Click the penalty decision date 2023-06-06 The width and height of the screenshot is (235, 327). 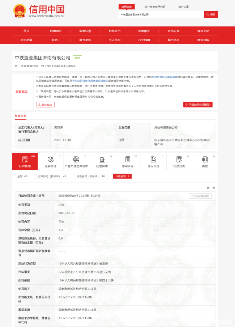pos(67,213)
